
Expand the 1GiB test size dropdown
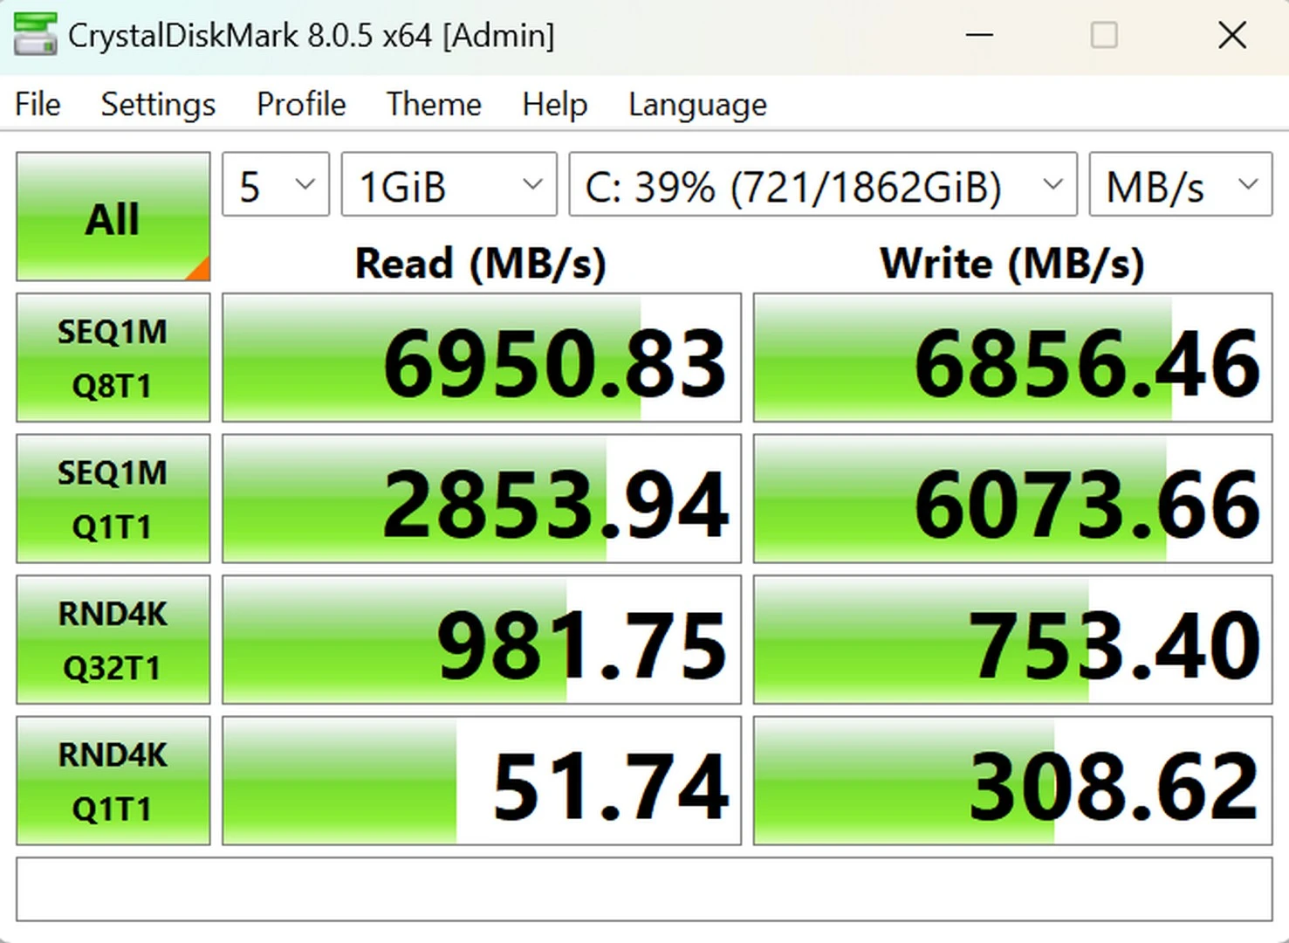click(449, 185)
